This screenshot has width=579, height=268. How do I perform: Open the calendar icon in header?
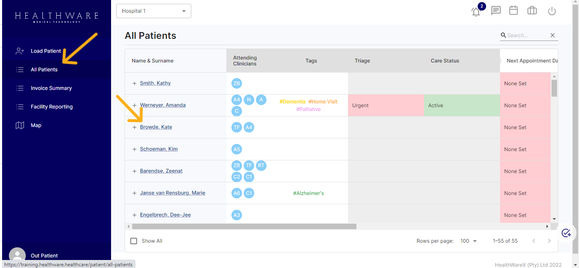point(514,11)
